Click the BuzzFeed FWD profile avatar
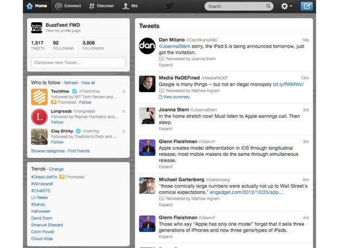This screenshot has height=248, width=339. point(36,28)
